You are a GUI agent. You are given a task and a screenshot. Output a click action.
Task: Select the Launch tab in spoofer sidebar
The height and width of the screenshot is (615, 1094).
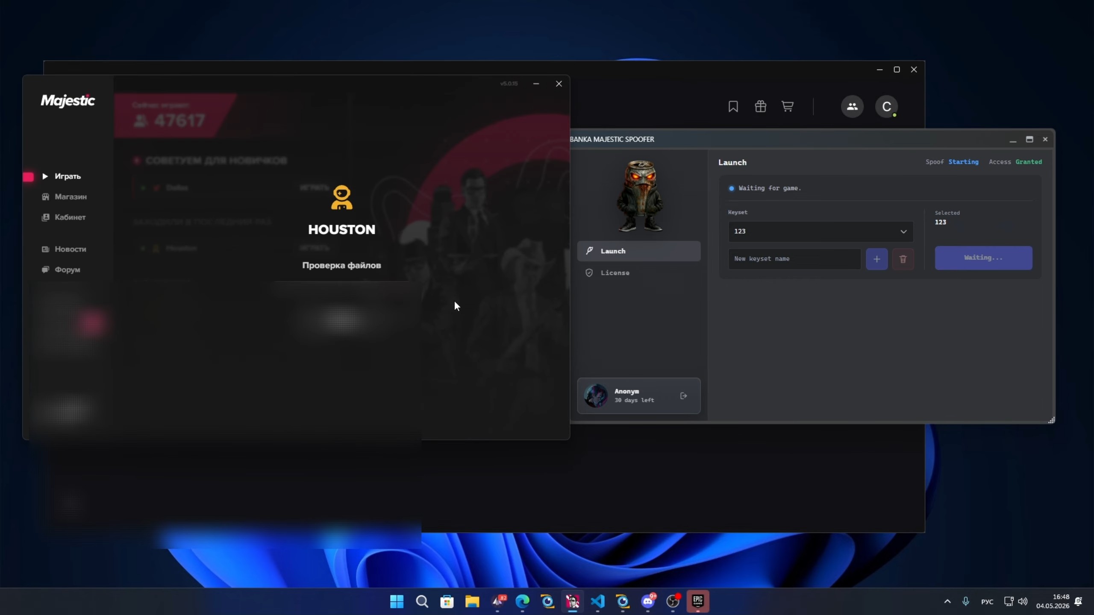click(x=639, y=251)
